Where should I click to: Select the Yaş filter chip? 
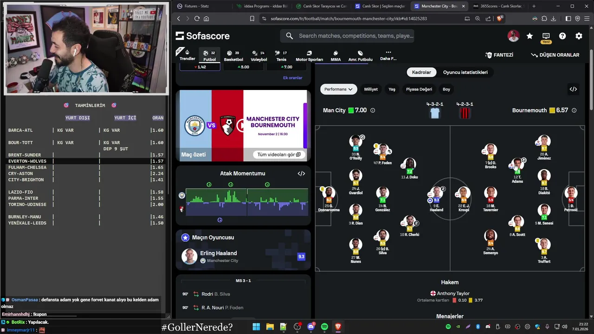(392, 89)
